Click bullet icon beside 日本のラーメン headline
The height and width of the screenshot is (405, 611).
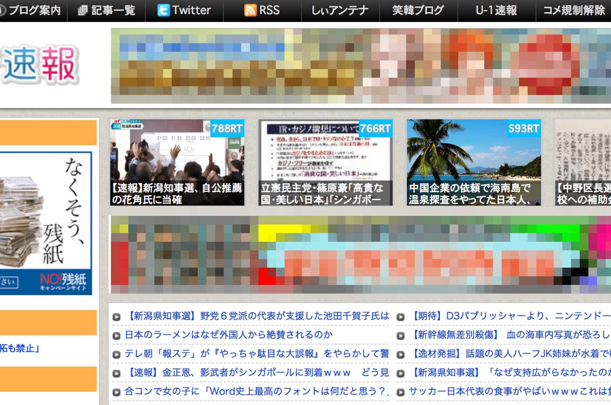[116, 335]
